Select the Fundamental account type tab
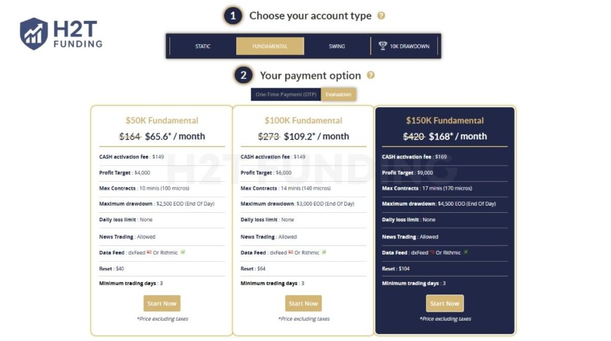 tap(270, 46)
